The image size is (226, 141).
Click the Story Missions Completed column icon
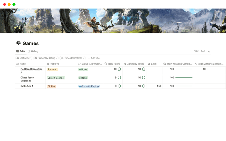pyautogui.click(x=165, y=64)
